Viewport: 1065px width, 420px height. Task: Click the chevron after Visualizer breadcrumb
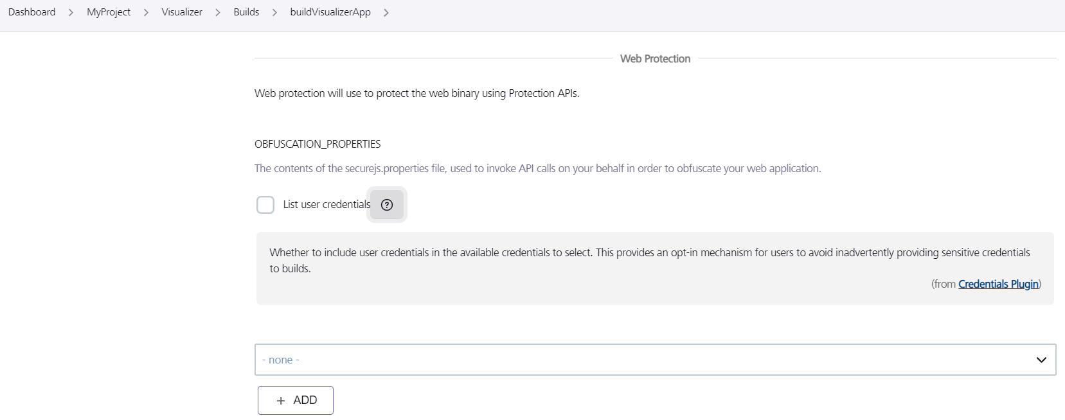[218, 13]
